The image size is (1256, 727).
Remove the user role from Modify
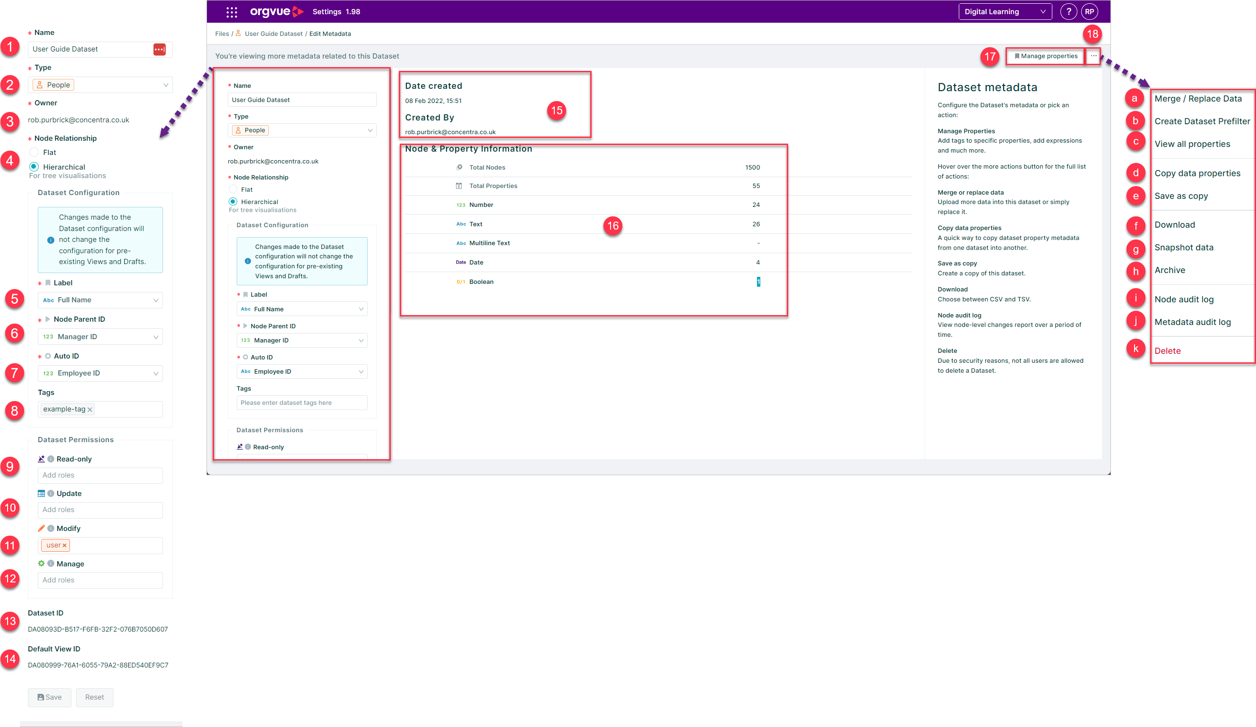[64, 546]
